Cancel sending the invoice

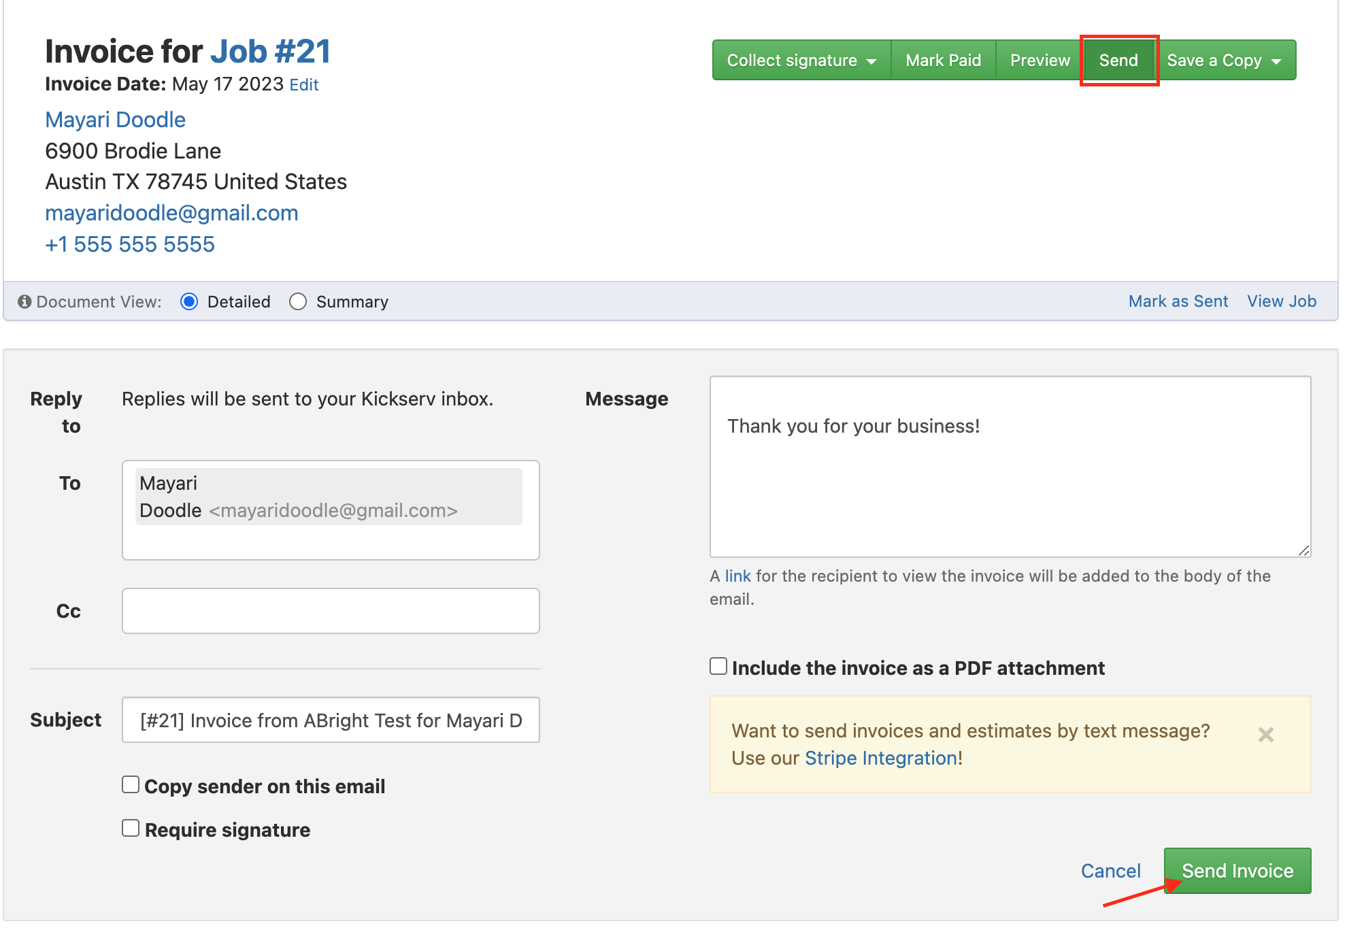click(1110, 871)
